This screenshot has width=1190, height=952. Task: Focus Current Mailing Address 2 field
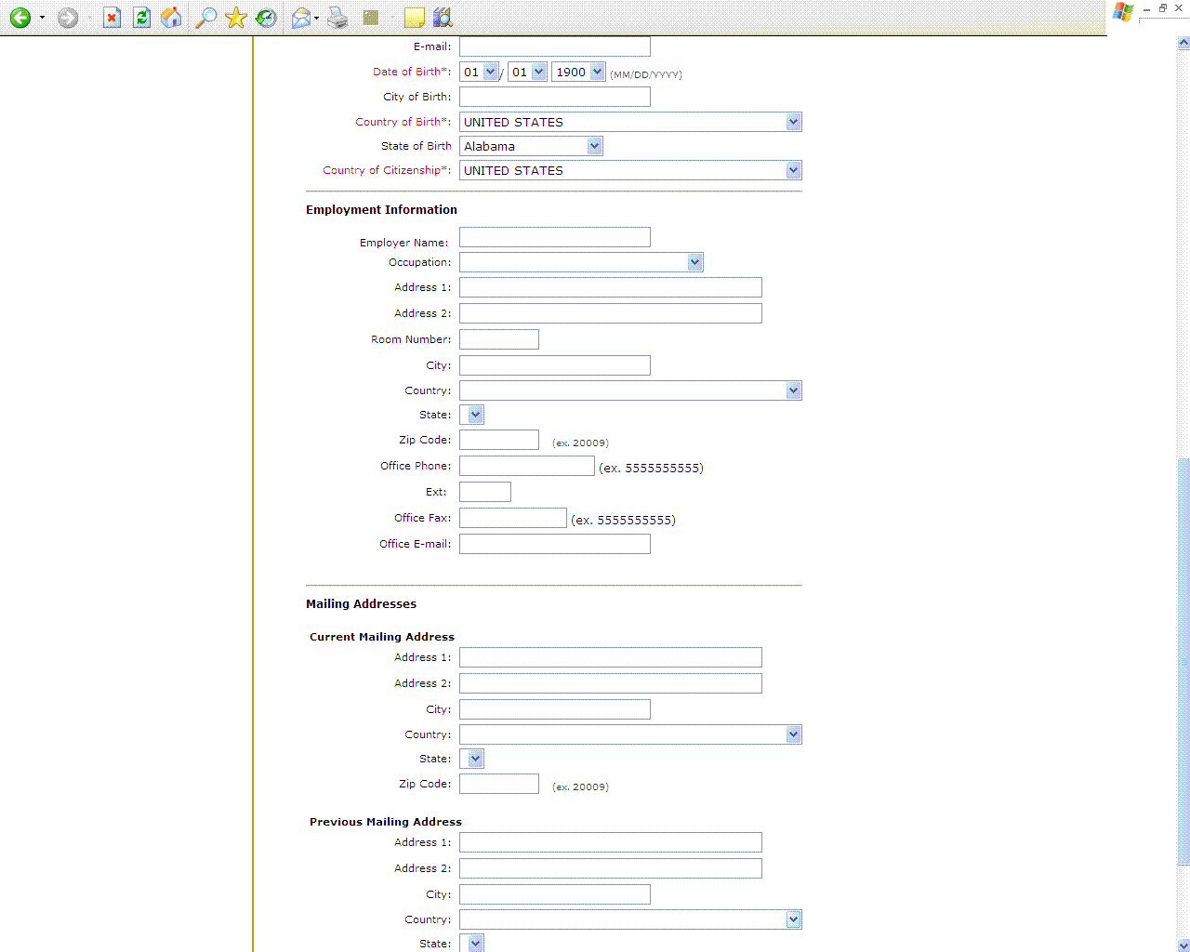tap(611, 683)
